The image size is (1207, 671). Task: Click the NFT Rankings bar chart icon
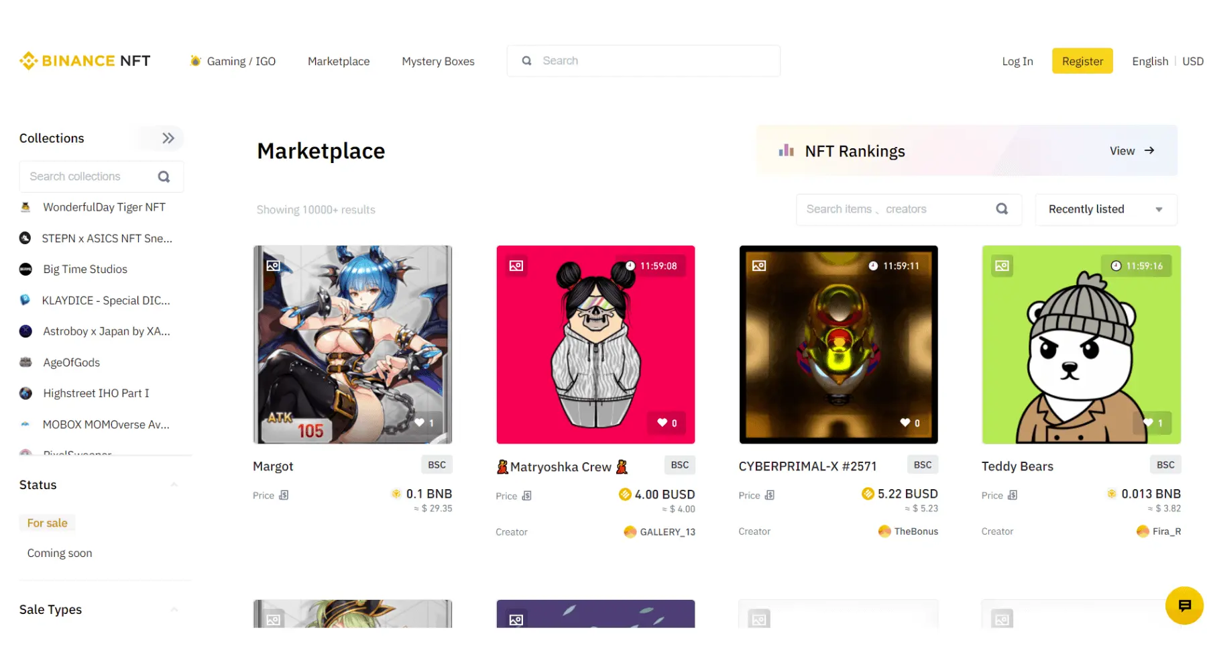pyautogui.click(x=786, y=151)
